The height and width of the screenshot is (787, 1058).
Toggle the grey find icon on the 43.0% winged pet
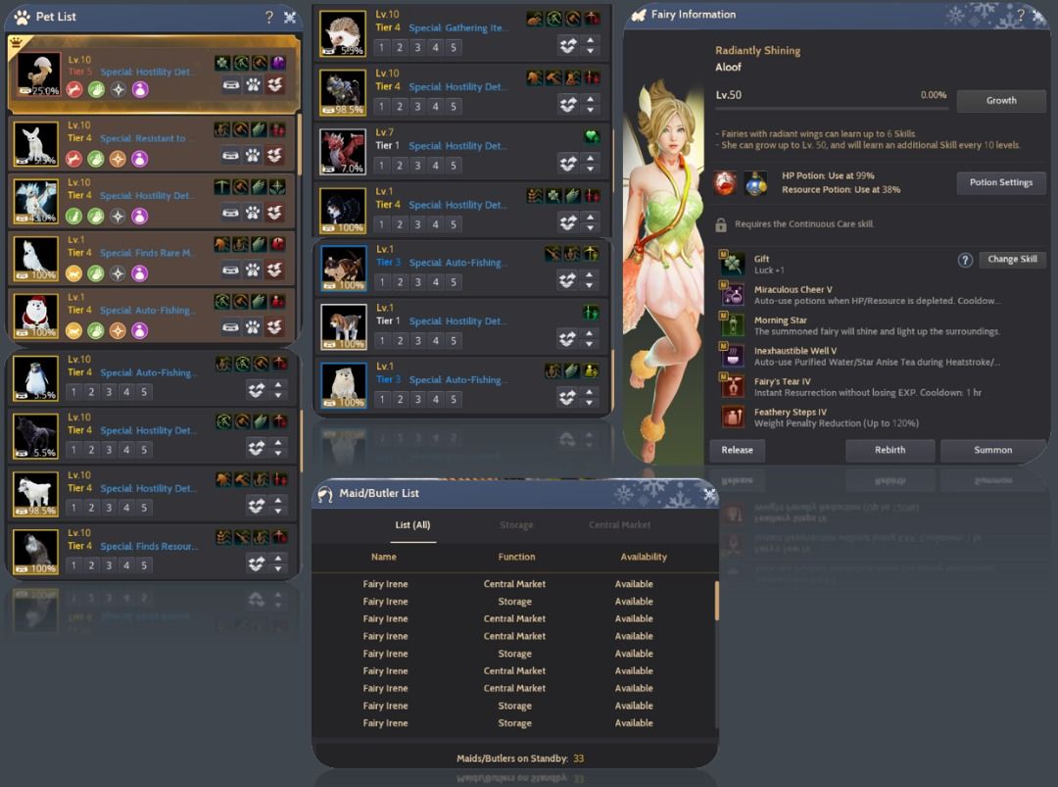pyautogui.click(x=119, y=216)
